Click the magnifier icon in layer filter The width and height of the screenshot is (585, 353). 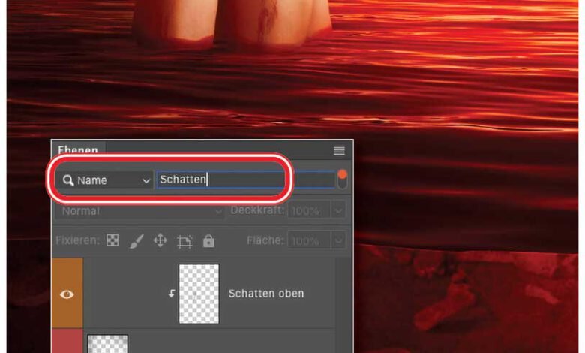pos(68,180)
